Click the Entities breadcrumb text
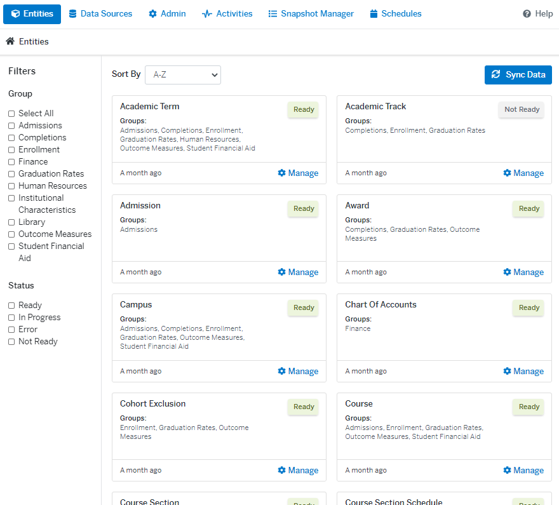This screenshot has width=559, height=505. [x=34, y=42]
